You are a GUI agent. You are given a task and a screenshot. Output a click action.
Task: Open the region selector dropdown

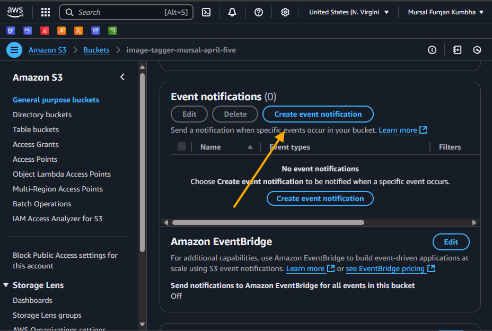(349, 12)
